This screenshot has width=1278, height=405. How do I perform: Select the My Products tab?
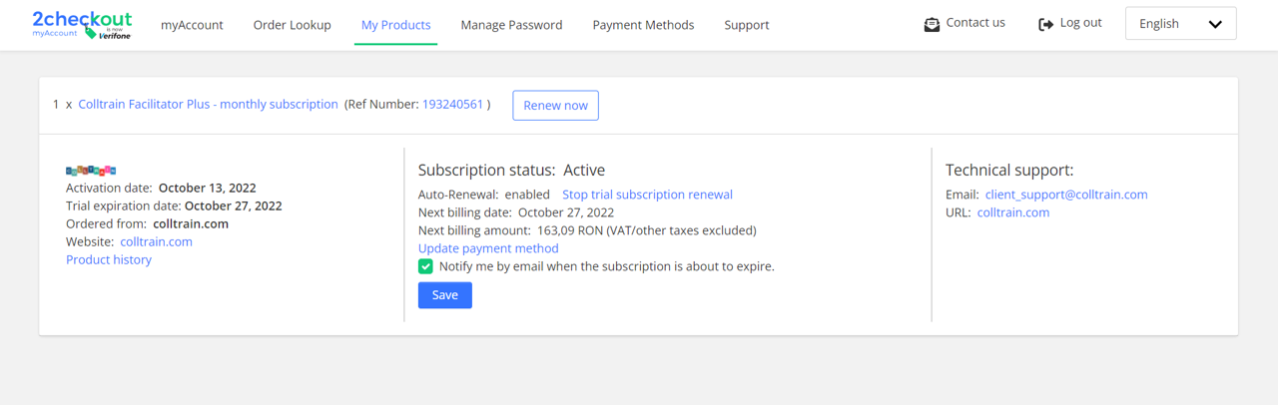tap(396, 25)
